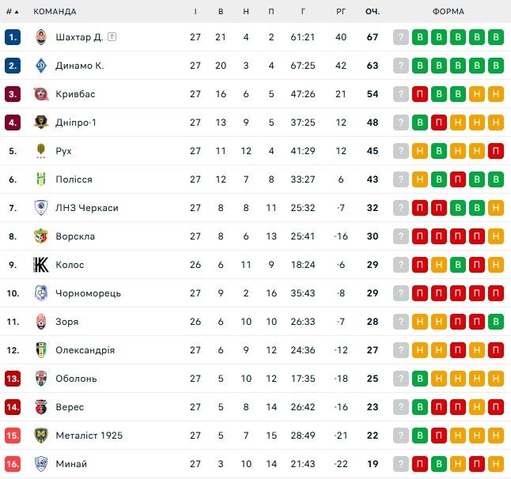Click the grey ? upcoming match badge for Минай
This screenshot has width=511, height=479.
(x=401, y=464)
